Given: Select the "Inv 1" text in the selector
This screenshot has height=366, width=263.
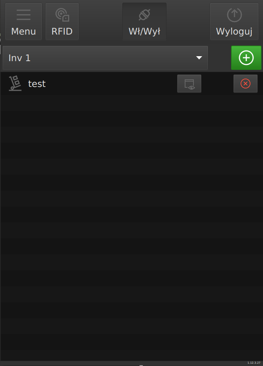Looking at the screenshot, I should 19,58.
